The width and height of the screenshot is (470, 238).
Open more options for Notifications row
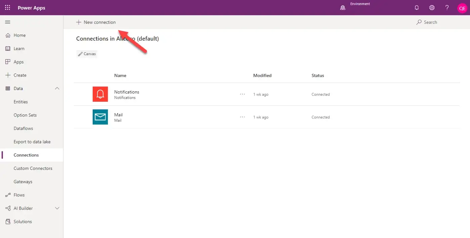pyautogui.click(x=242, y=94)
